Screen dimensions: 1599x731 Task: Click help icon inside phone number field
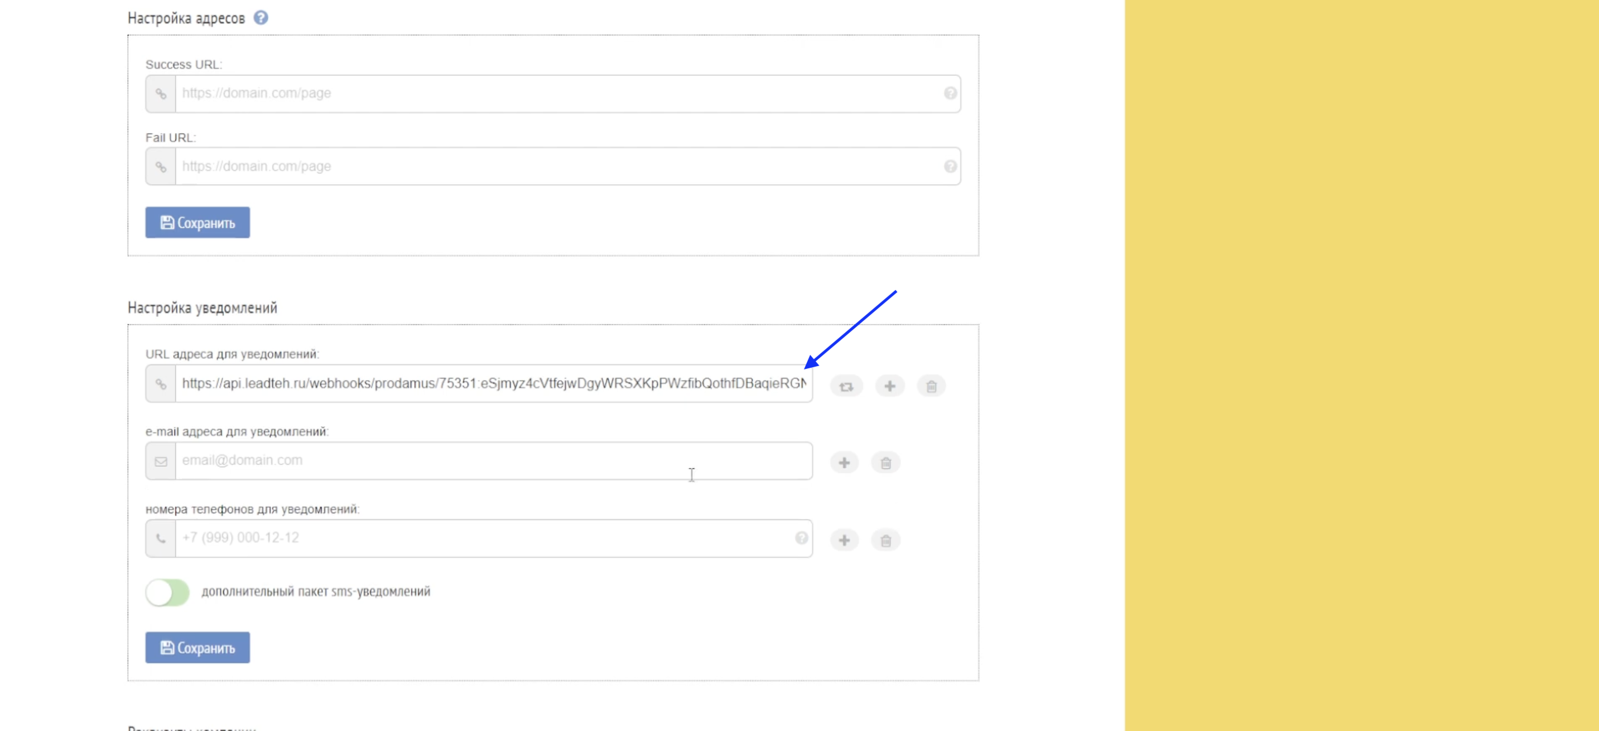801,538
